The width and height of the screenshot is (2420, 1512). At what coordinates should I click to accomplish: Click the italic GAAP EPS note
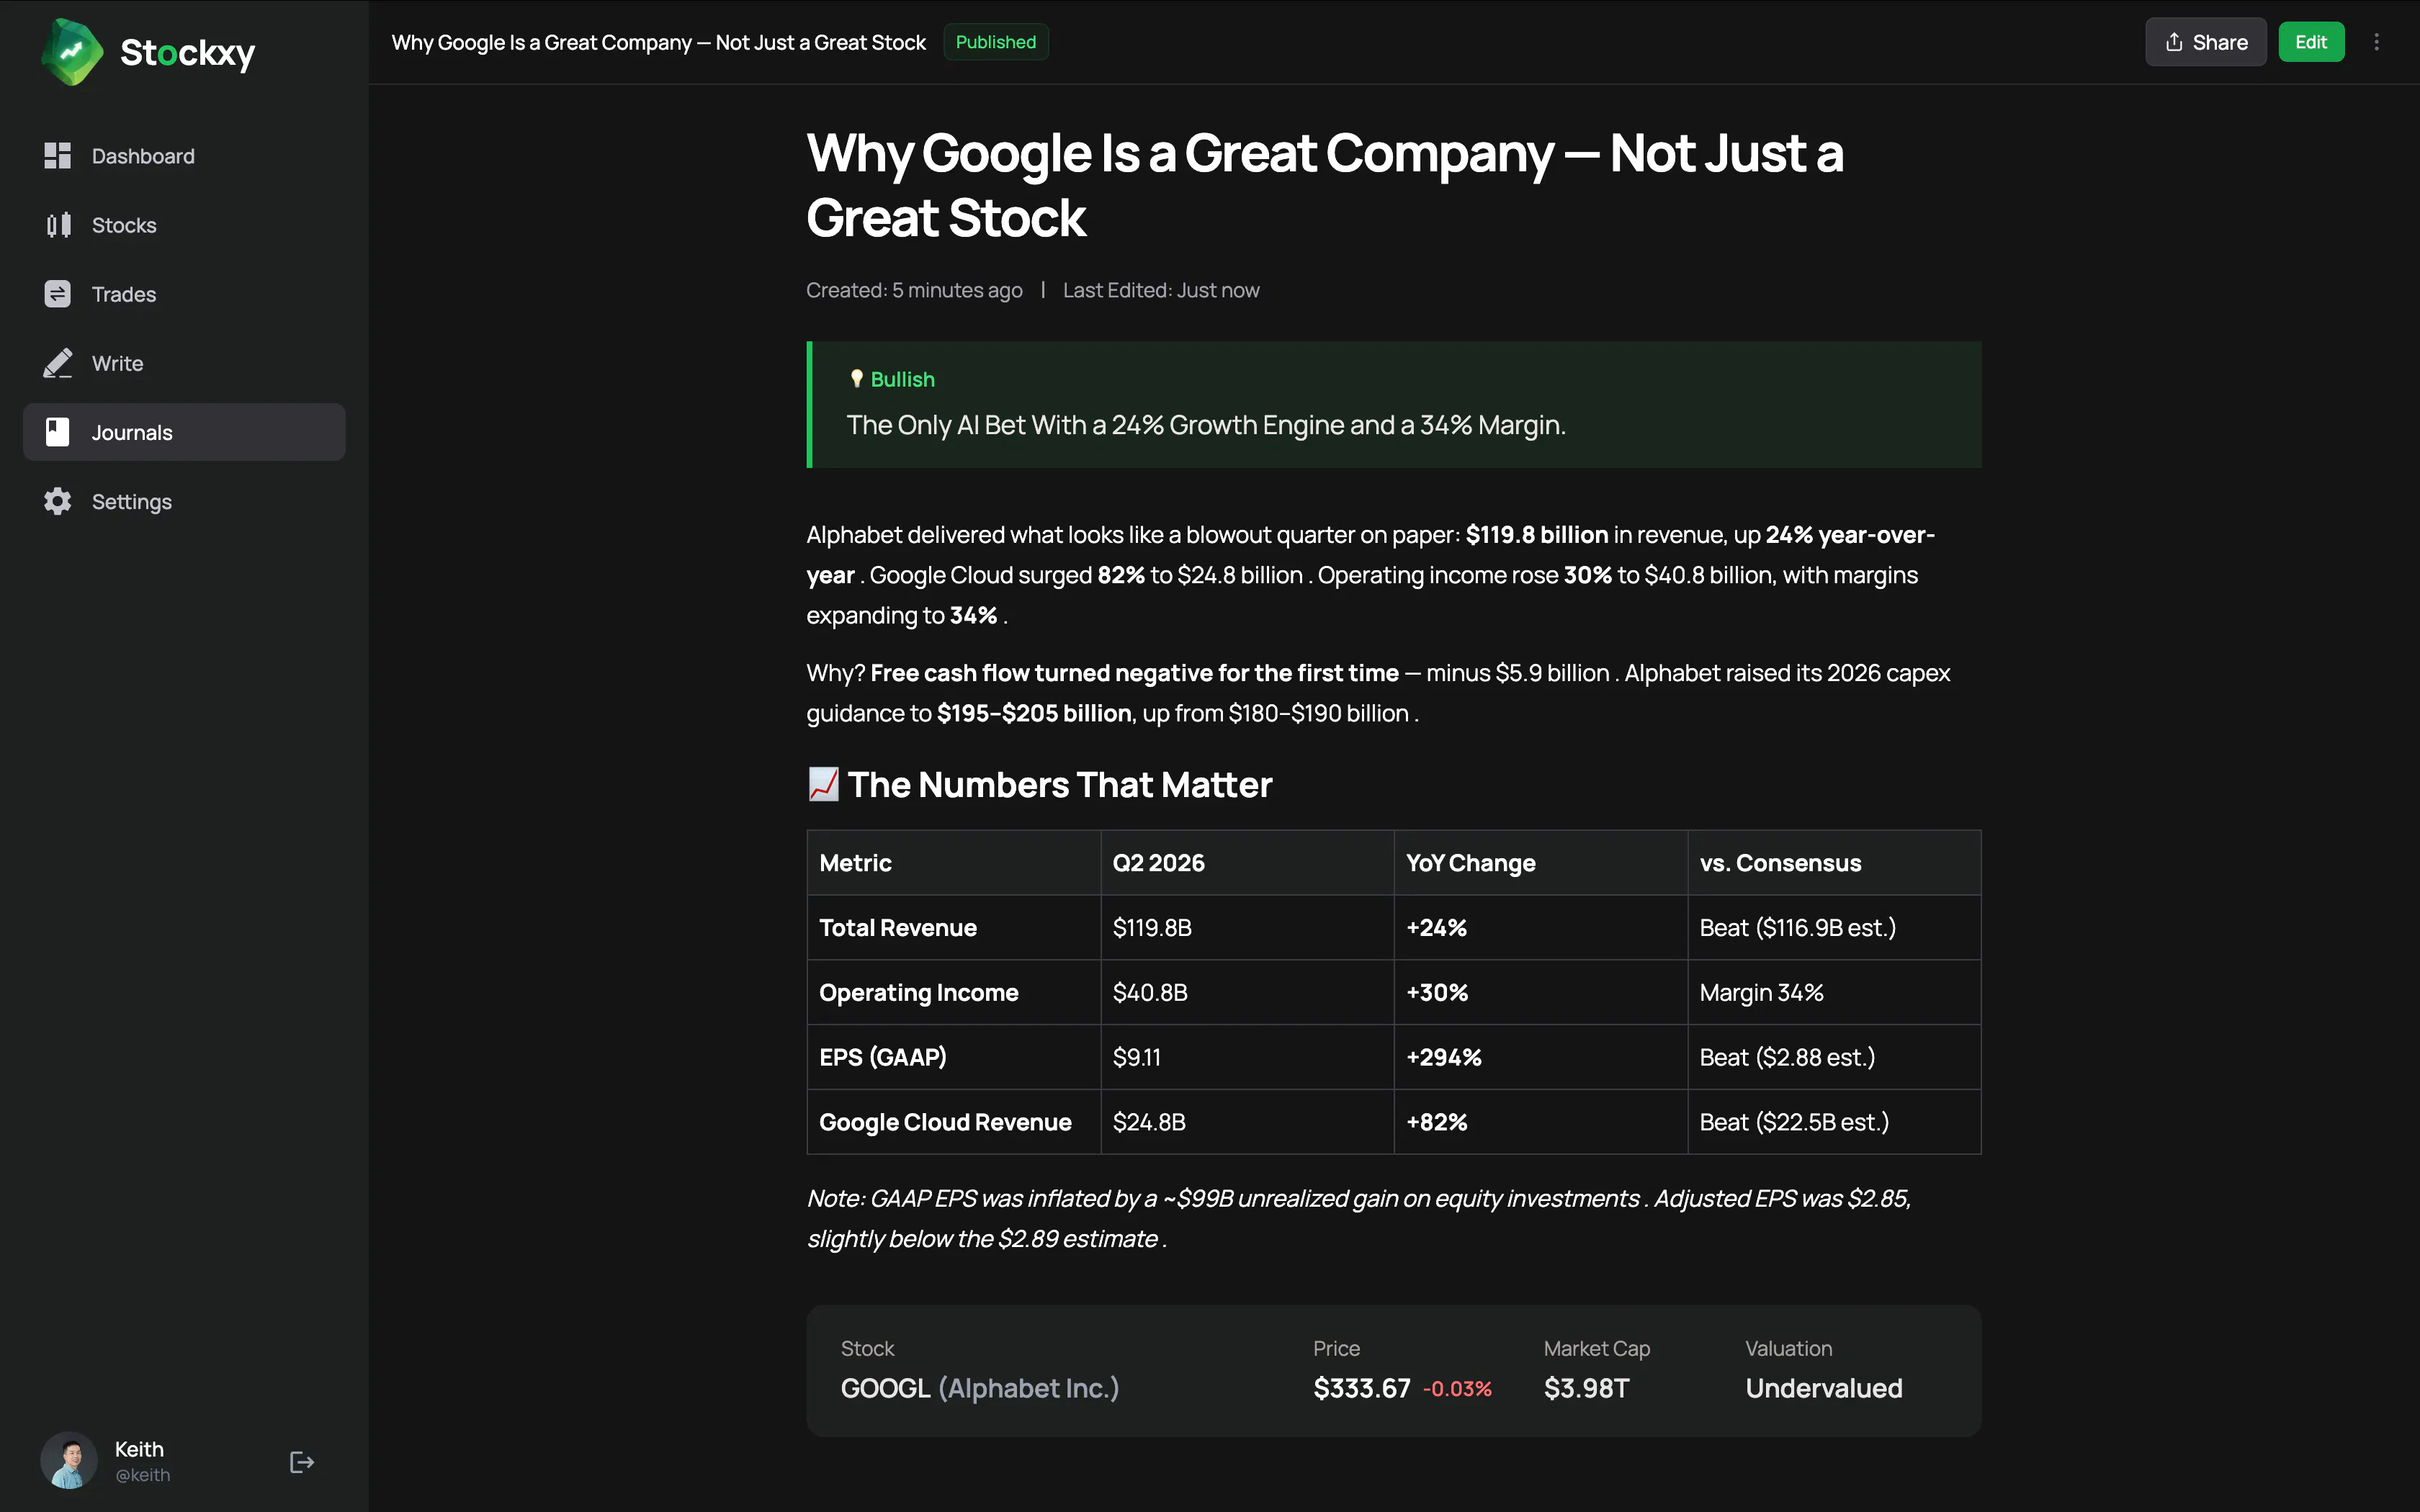[1359, 1218]
